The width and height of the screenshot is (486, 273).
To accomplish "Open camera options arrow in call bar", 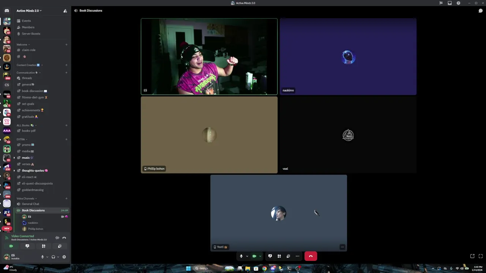I will click(x=260, y=256).
